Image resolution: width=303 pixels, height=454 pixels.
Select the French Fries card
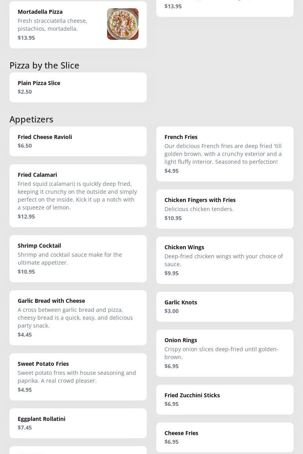[x=225, y=154]
